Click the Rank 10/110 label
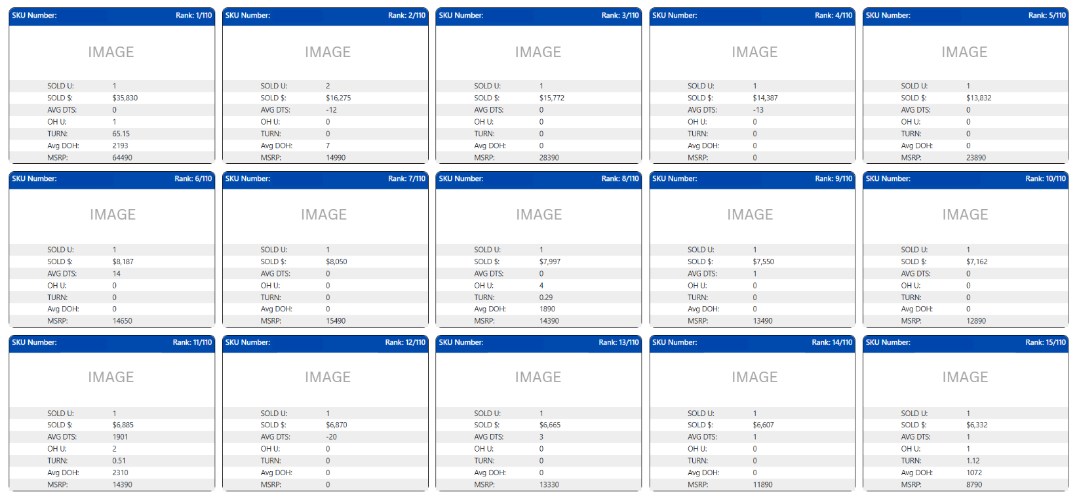 point(1045,179)
